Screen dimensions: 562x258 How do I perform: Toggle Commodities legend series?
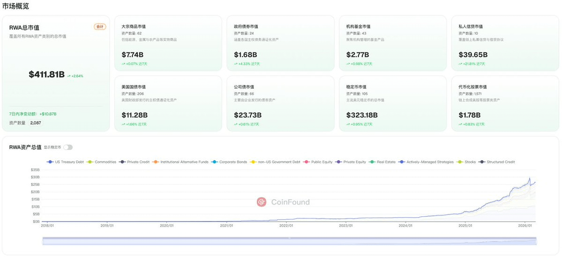pos(102,162)
